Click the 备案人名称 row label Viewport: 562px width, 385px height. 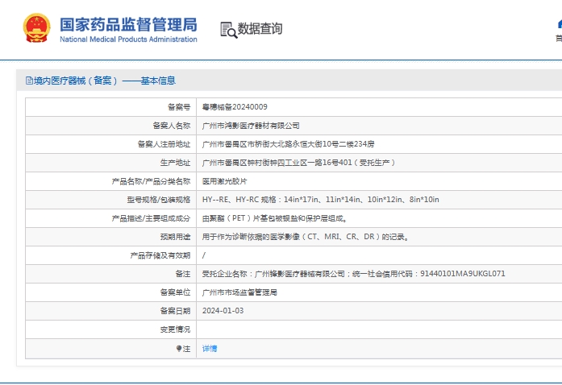click(x=171, y=126)
